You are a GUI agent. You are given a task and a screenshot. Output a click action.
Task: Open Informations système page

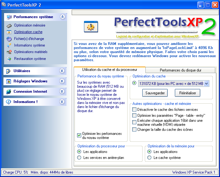tap(29, 45)
